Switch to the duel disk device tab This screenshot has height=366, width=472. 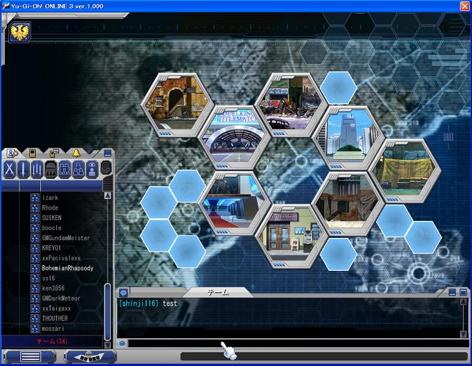tap(32, 153)
